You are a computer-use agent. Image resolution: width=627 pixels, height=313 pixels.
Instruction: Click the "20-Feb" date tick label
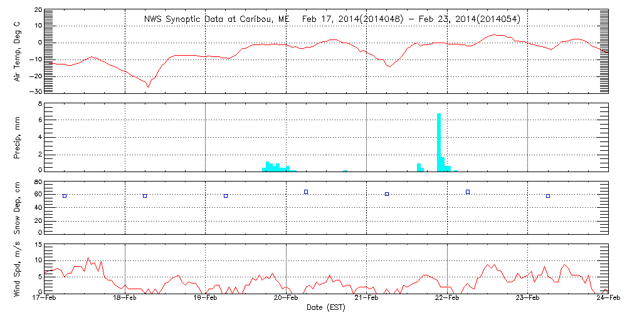(287, 299)
